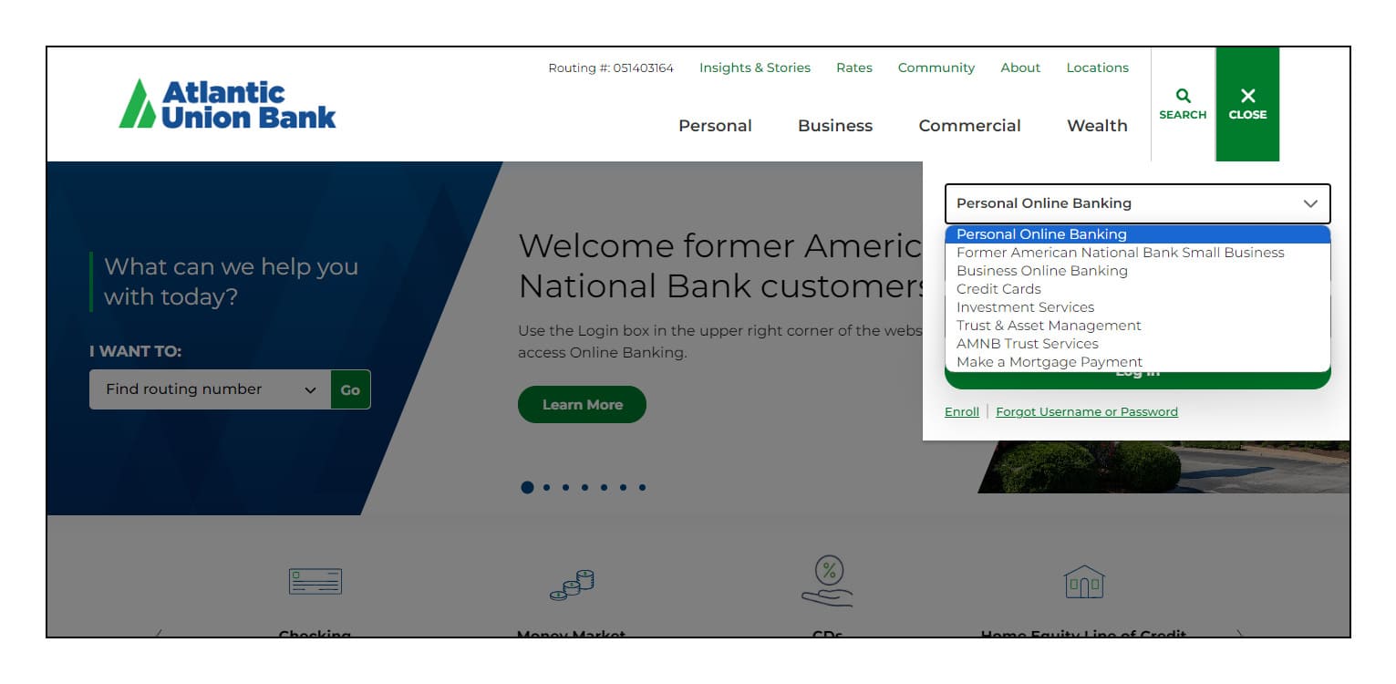The image size is (1396, 684).
Task: Click the checking account card icon
Action: tap(315, 581)
